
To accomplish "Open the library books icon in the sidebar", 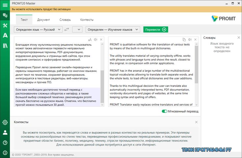I will coord(5,45).
